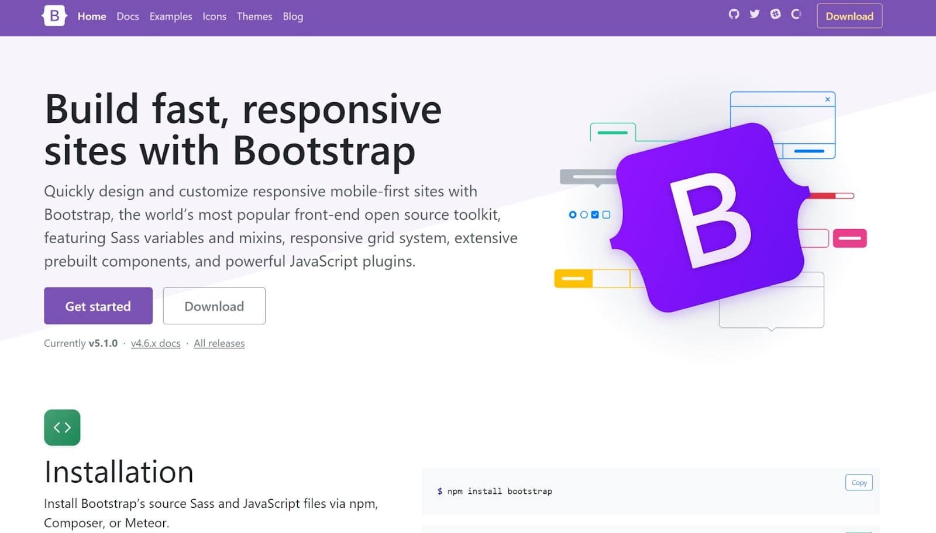This screenshot has width=936, height=533.
Task: Click the close X on the illustrated window card
Action: click(828, 99)
